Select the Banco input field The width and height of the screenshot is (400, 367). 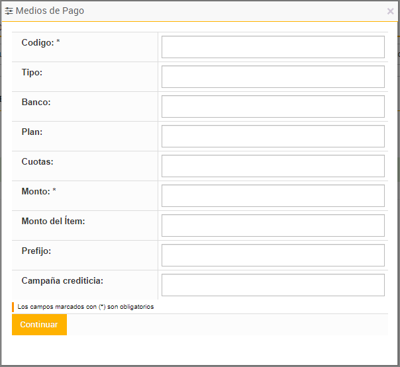pos(273,106)
